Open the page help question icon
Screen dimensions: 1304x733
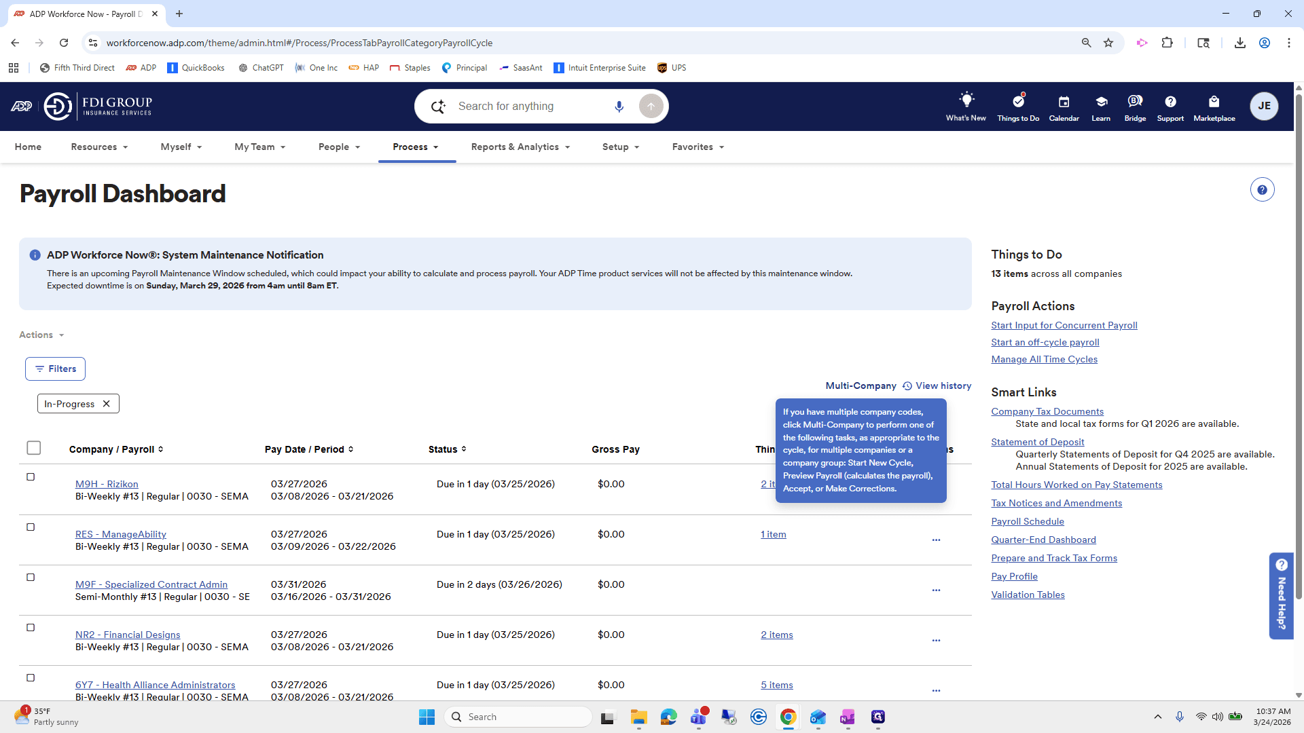(1262, 190)
